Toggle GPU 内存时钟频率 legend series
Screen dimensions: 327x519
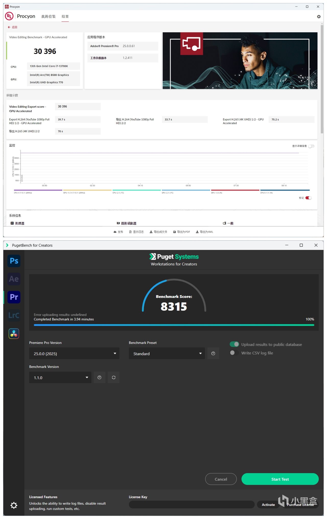(x=87, y=191)
